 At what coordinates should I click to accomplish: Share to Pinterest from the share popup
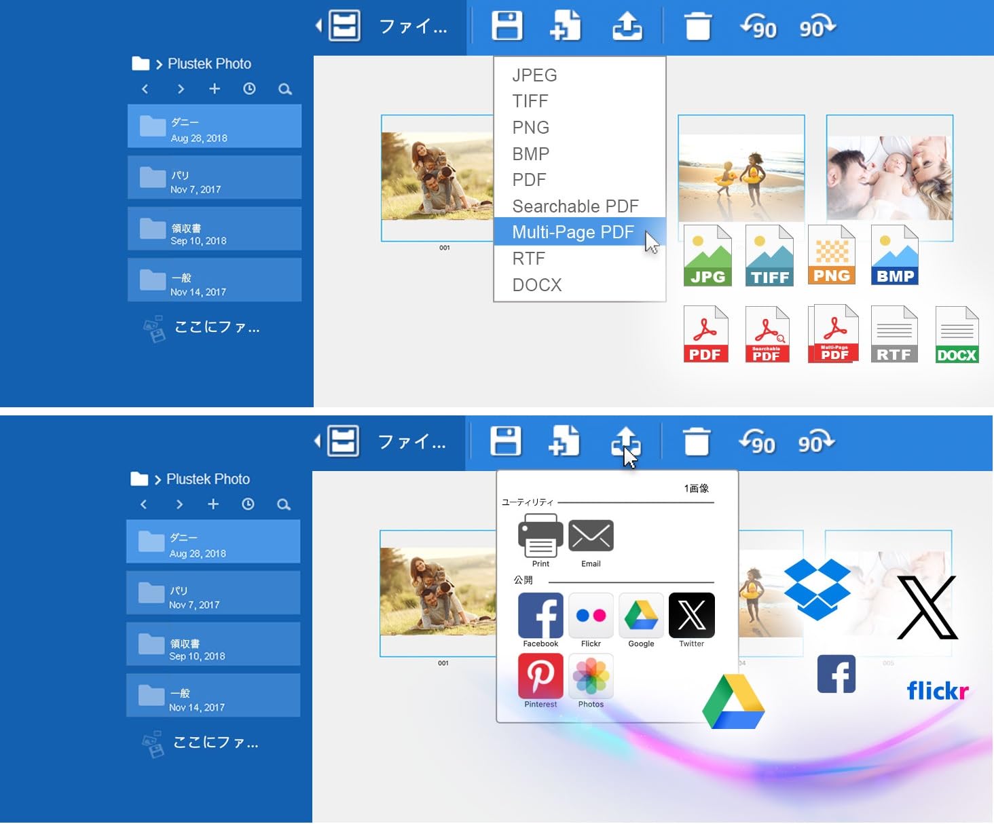click(x=540, y=676)
